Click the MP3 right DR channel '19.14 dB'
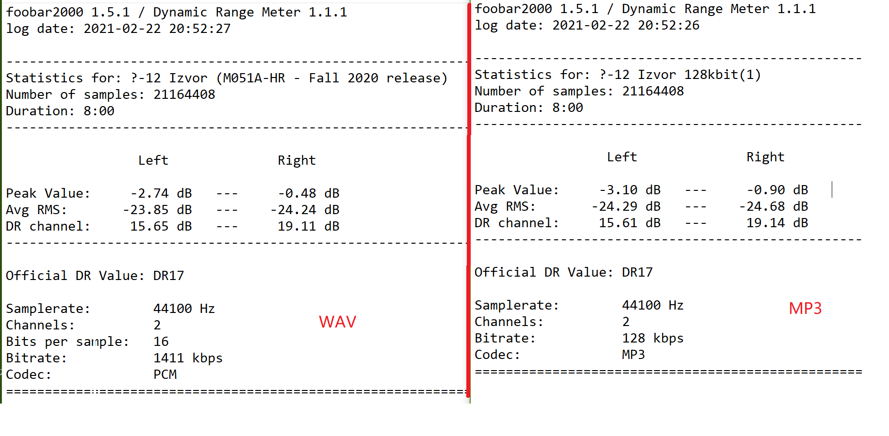This screenshot has width=889, height=436. (x=777, y=223)
